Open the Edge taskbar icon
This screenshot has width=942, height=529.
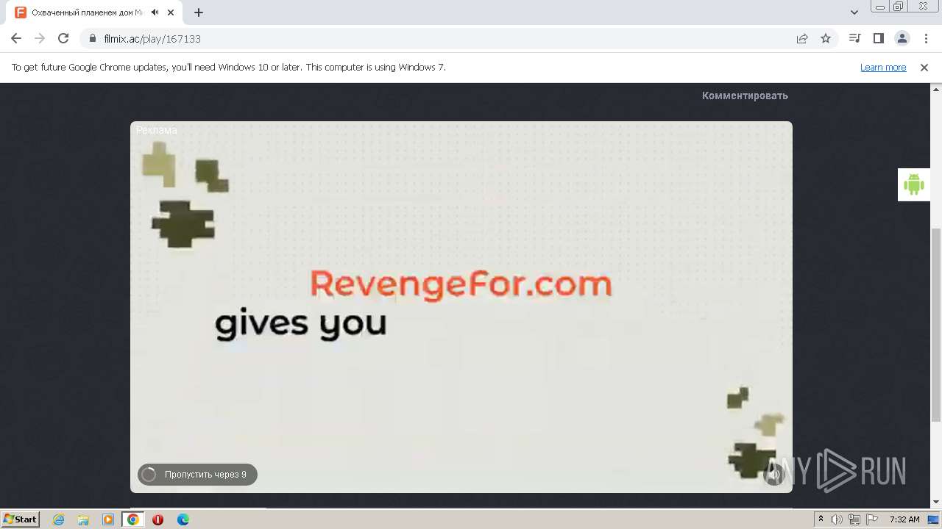coord(183,519)
